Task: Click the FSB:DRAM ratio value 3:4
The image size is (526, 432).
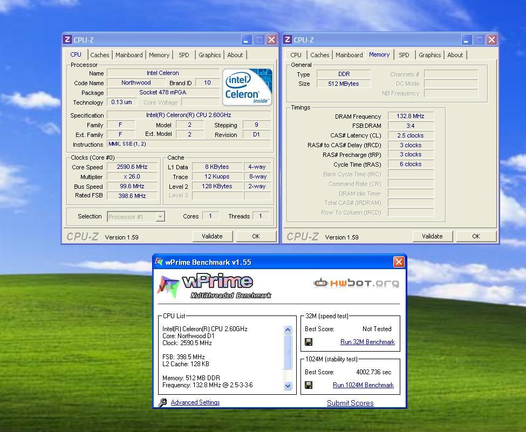Action: (x=411, y=126)
